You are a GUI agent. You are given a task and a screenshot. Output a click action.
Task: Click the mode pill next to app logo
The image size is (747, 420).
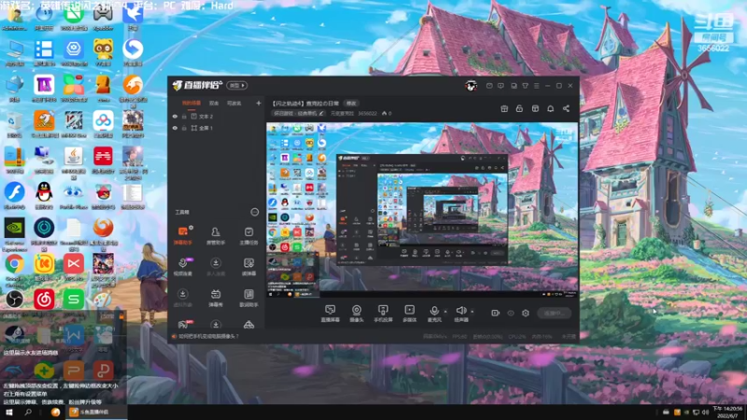(x=237, y=85)
